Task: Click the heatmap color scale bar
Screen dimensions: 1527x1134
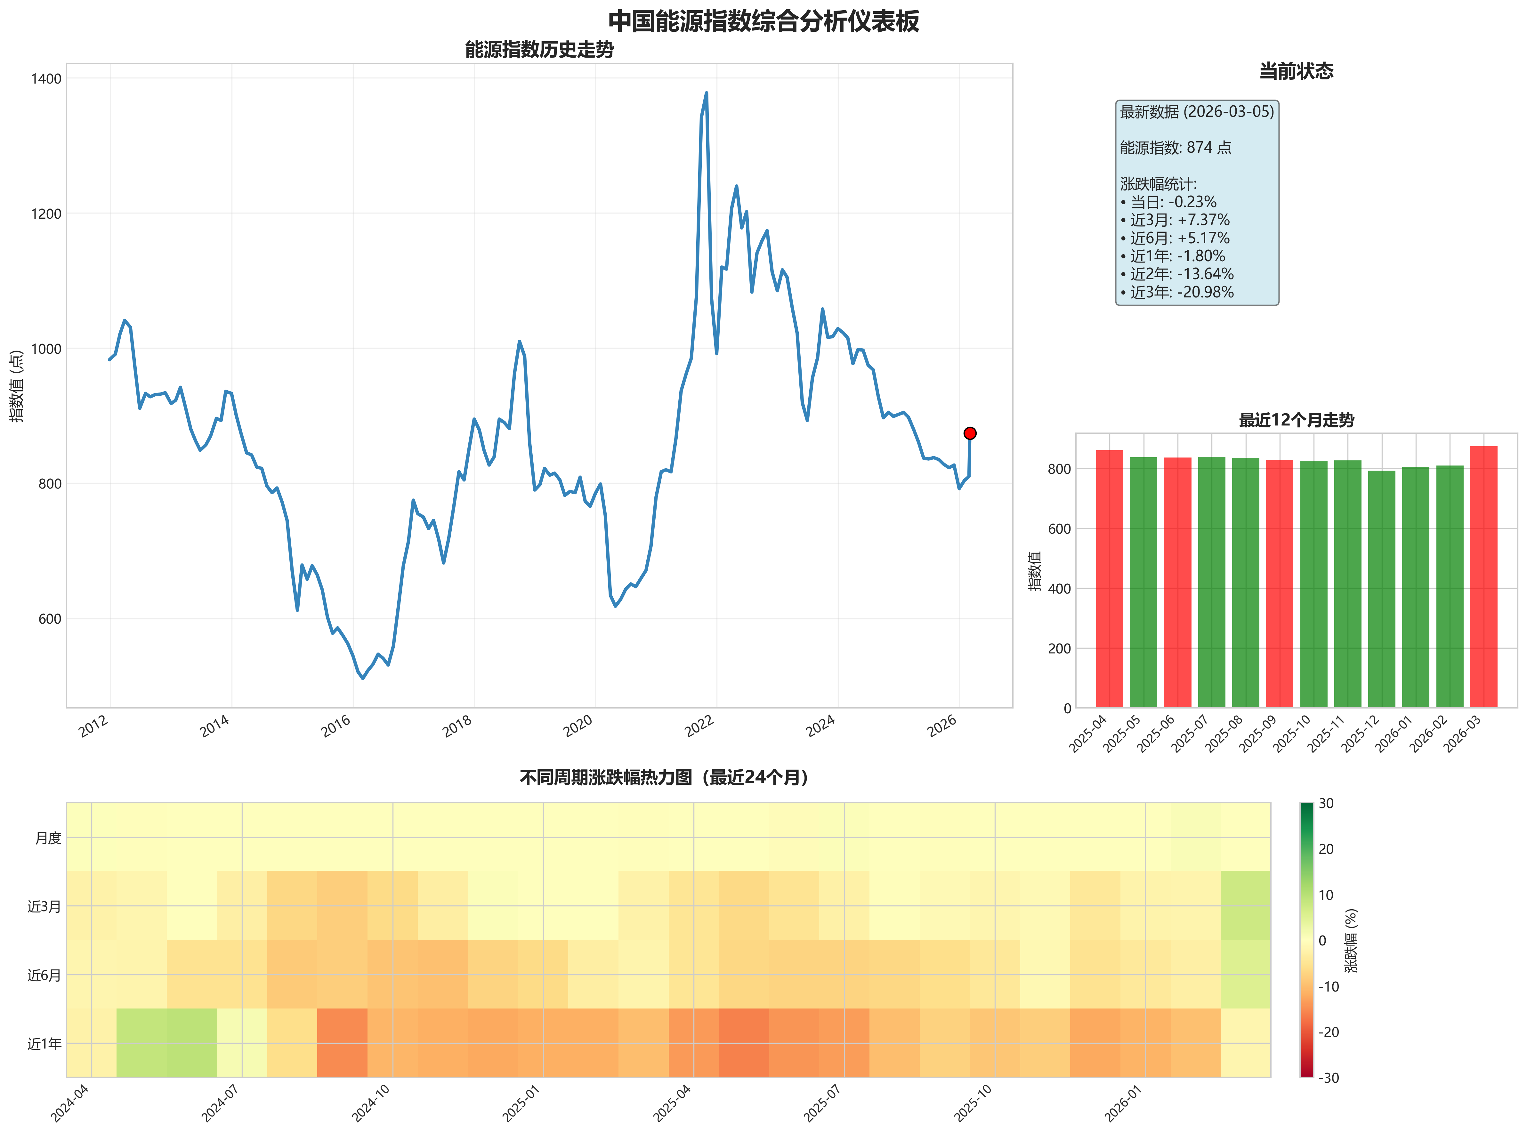Action: tap(1306, 940)
